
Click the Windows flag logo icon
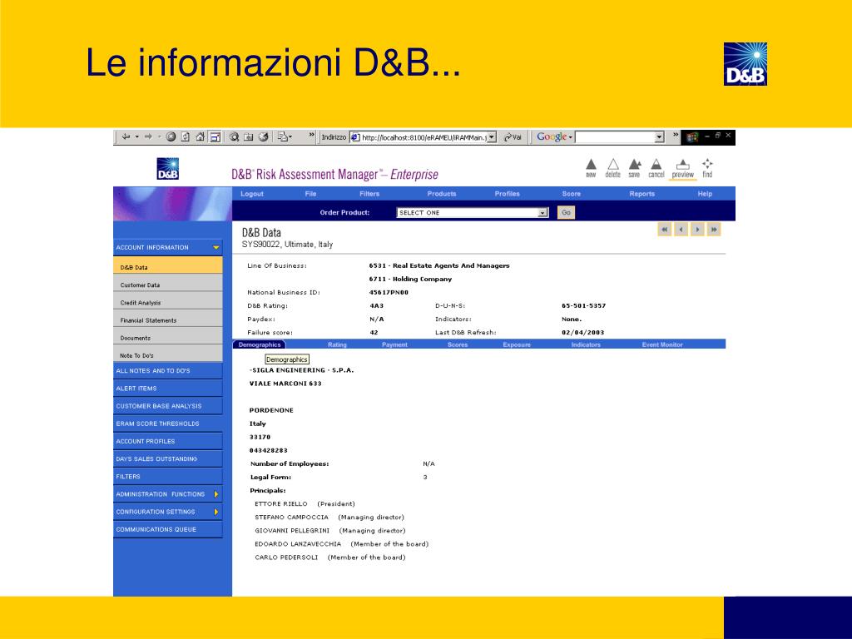pyautogui.click(x=691, y=137)
